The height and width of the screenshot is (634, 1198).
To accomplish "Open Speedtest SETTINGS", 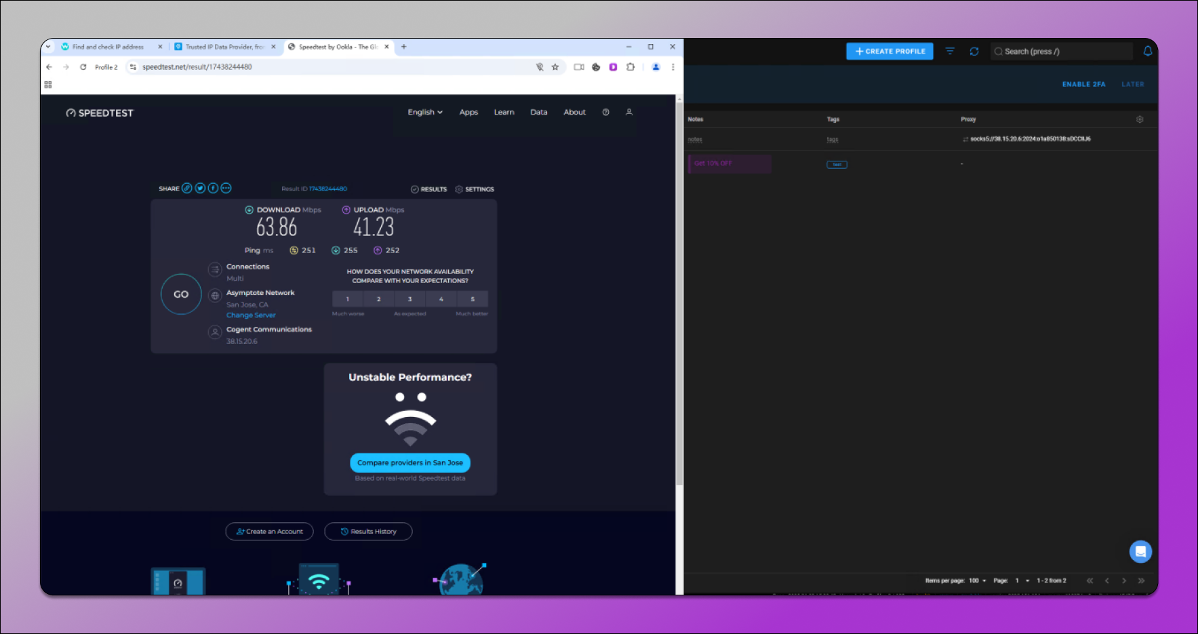I will 475,189.
